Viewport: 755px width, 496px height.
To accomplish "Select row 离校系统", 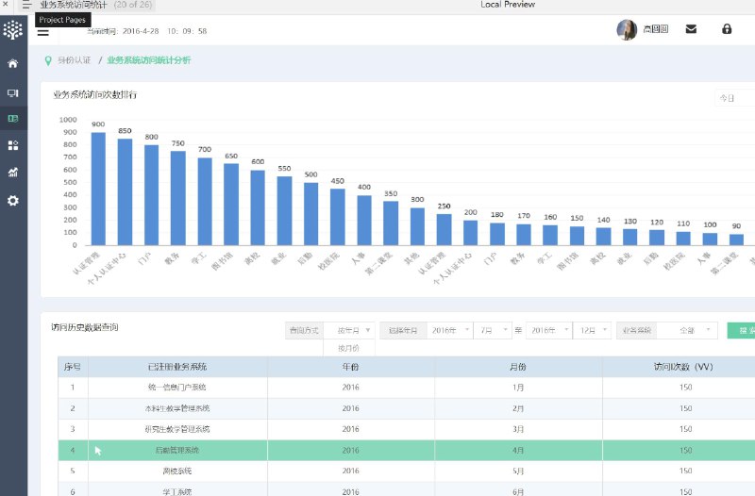I will click(407, 471).
